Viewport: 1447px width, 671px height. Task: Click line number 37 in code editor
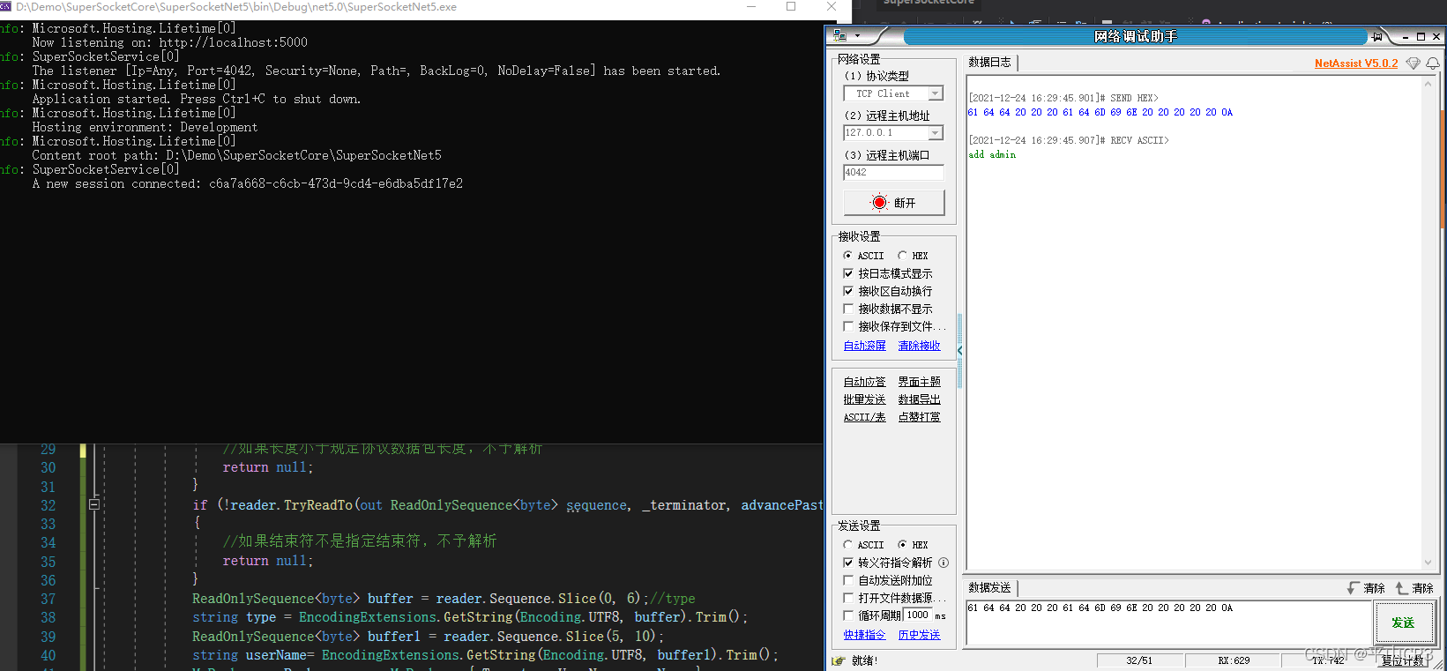[48, 599]
